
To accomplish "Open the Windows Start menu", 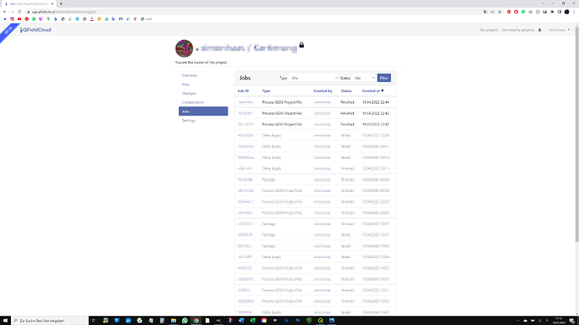I will pos(5,321).
